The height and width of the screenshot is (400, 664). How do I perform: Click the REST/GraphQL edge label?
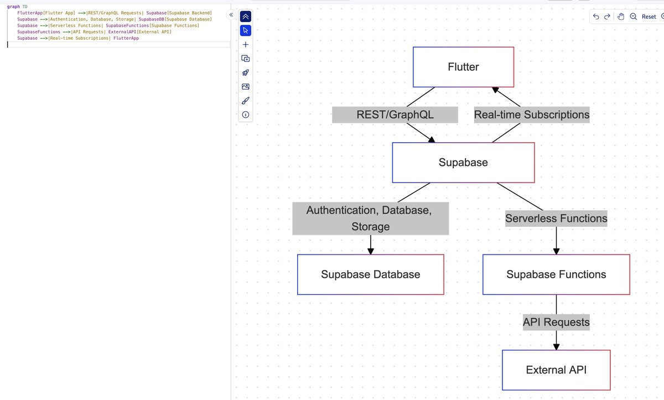click(x=395, y=115)
